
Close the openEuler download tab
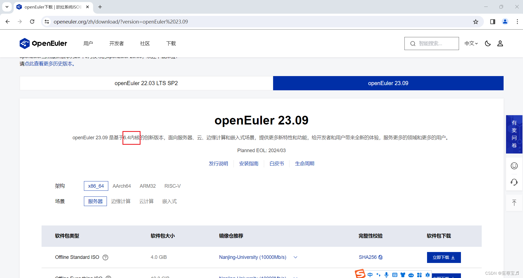[87, 7]
